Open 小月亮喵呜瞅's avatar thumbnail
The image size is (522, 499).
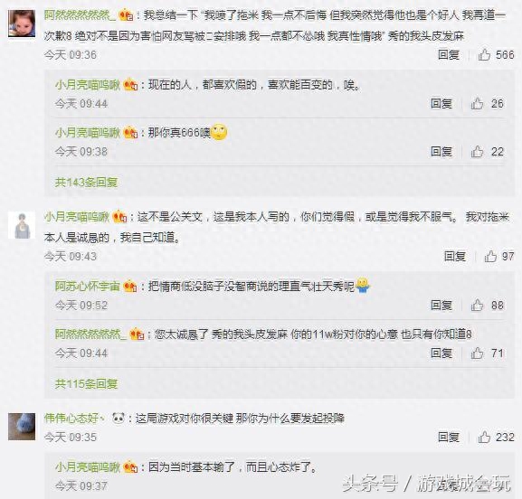point(22,225)
